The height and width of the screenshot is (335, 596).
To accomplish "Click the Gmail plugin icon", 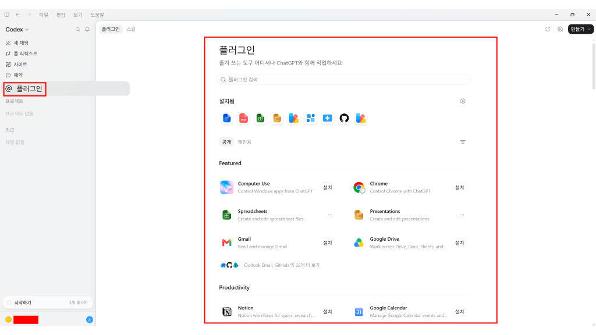I will 226,243.
